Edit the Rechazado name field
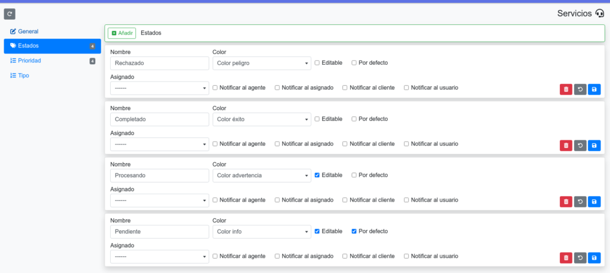This screenshot has height=273, width=610. pyautogui.click(x=160, y=63)
